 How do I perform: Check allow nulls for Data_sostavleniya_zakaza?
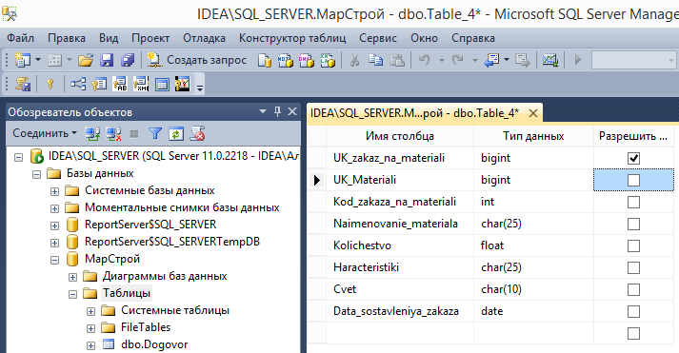click(633, 311)
